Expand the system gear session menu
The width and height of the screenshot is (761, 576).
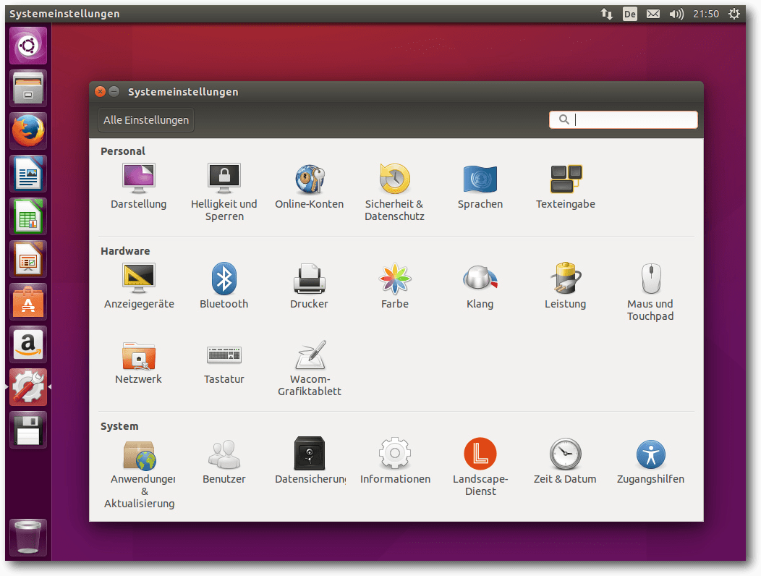(x=734, y=14)
